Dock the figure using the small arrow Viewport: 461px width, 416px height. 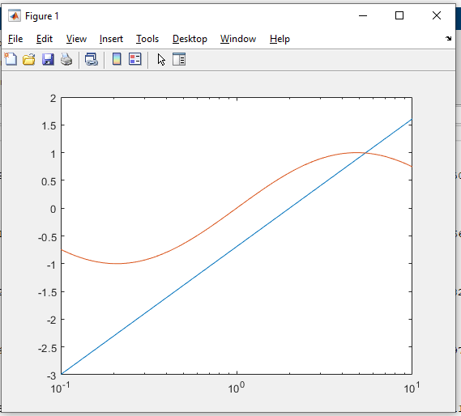[x=448, y=38]
